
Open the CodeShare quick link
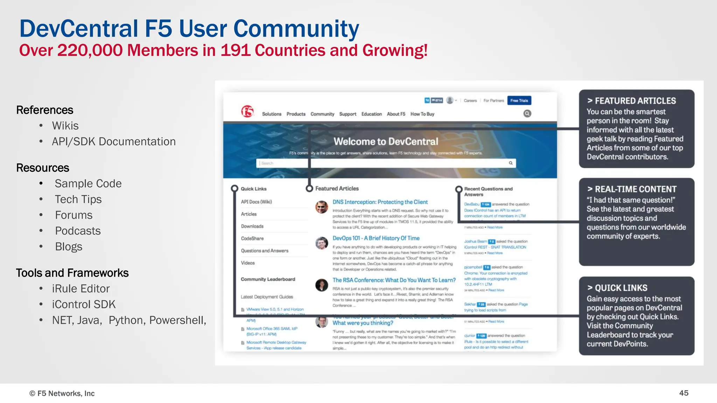[x=252, y=239]
